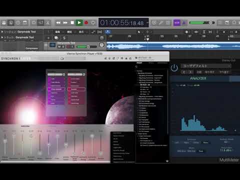The image size is (240, 180).
Task: Click the Waveform Zoom button
Action: tap(196, 32)
